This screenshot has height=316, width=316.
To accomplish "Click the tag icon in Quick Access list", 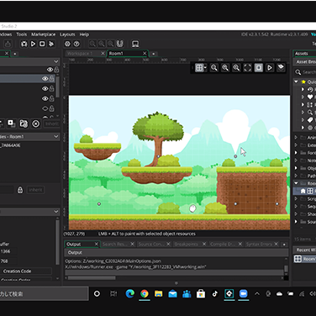I will pos(310,120).
